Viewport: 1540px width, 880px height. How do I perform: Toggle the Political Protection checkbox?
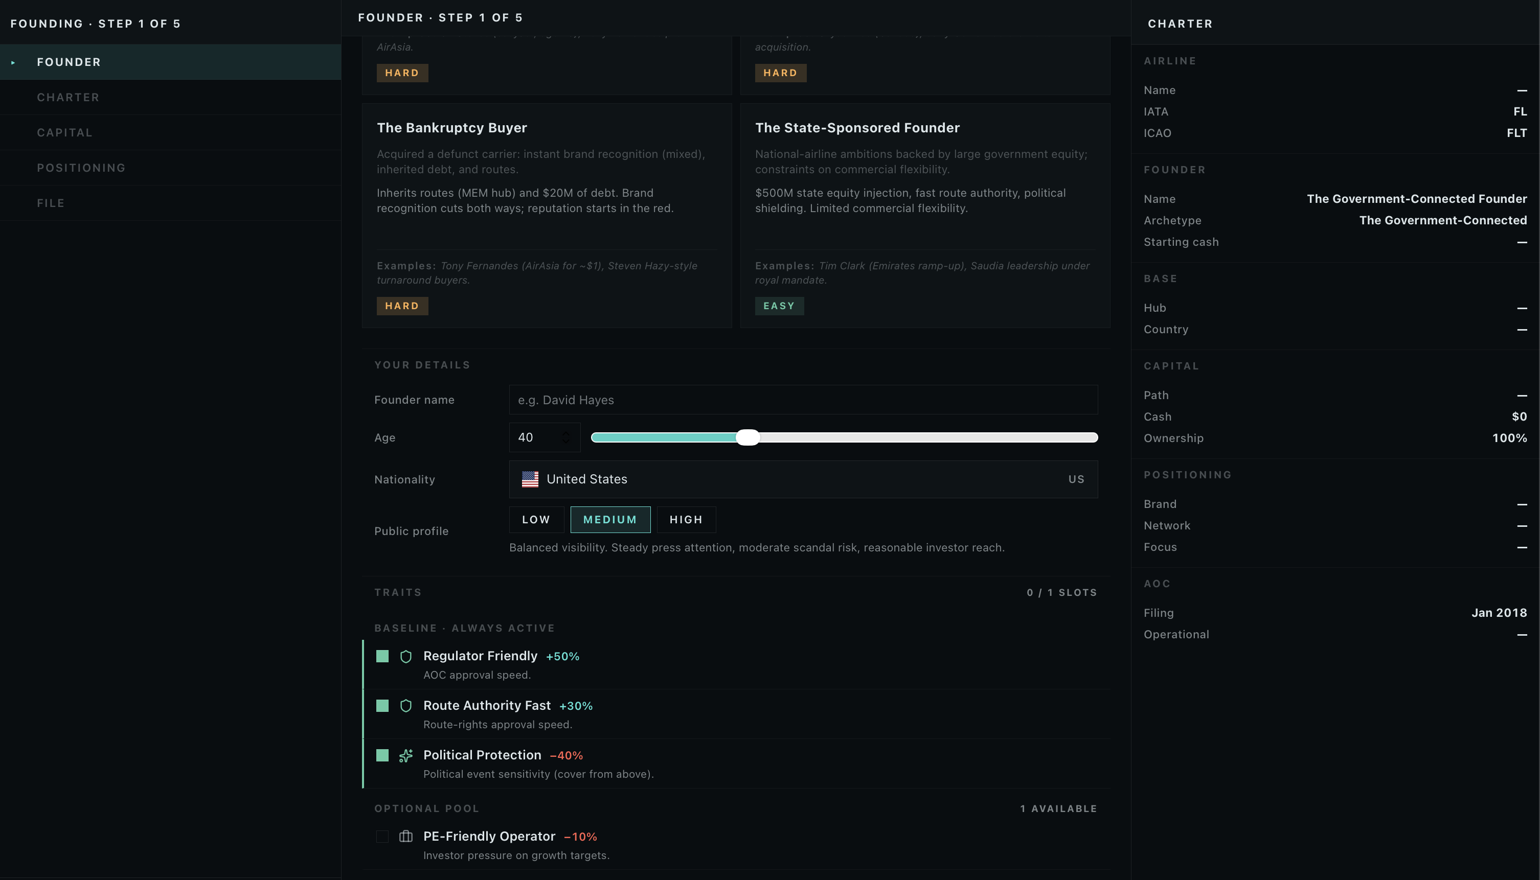point(382,755)
